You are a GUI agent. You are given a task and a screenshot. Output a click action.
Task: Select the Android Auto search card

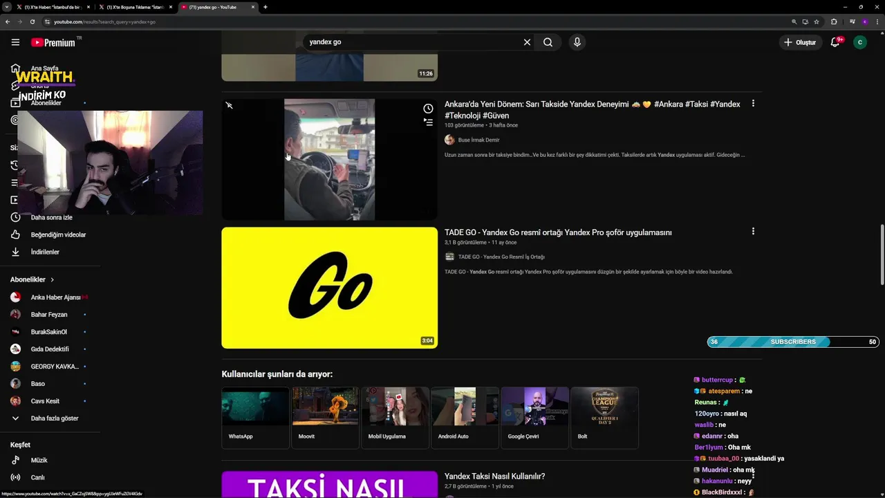(x=465, y=417)
